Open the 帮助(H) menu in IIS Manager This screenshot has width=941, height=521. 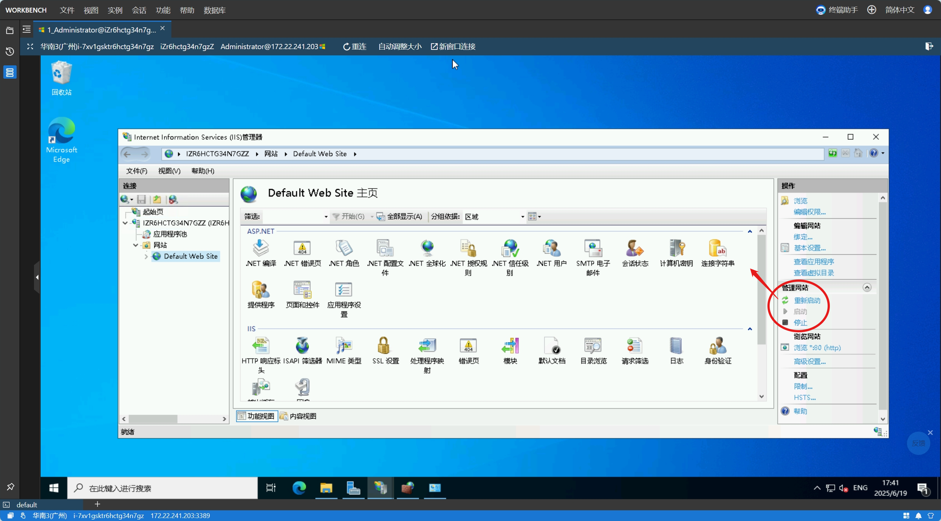[x=203, y=171]
